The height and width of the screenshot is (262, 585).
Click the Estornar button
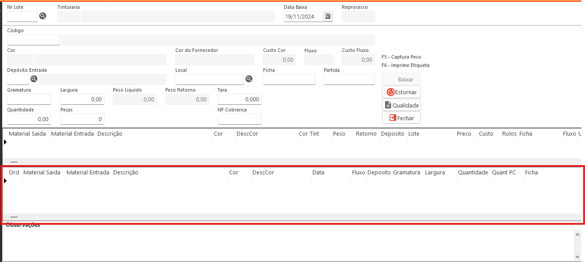pos(401,92)
